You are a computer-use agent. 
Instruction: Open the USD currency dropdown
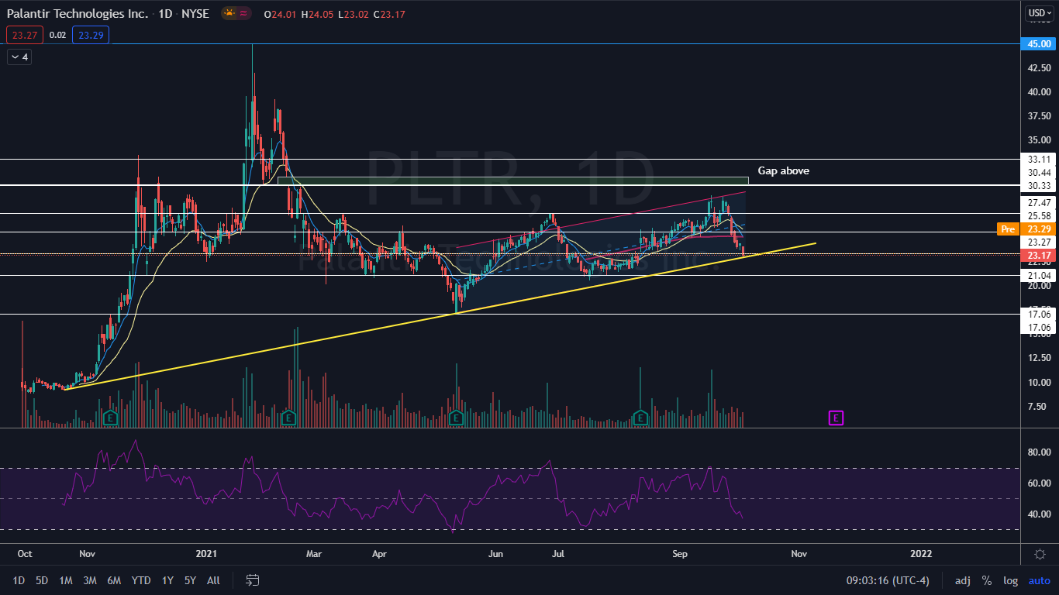(x=1039, y=13)
